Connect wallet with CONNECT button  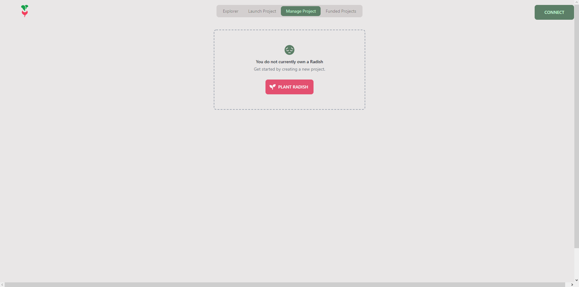point(554,12)
